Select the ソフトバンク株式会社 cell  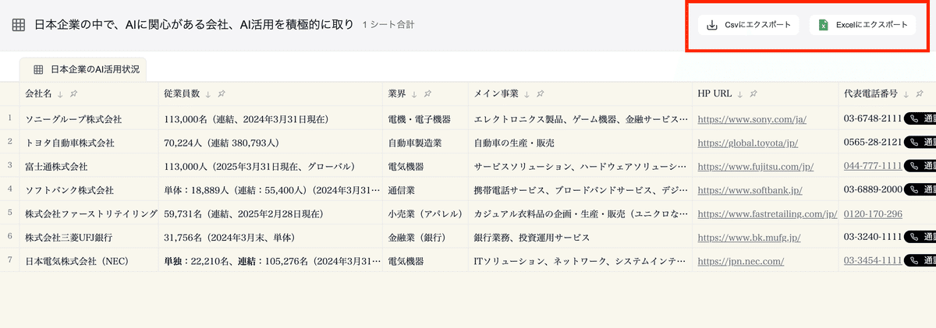(88, 190)
